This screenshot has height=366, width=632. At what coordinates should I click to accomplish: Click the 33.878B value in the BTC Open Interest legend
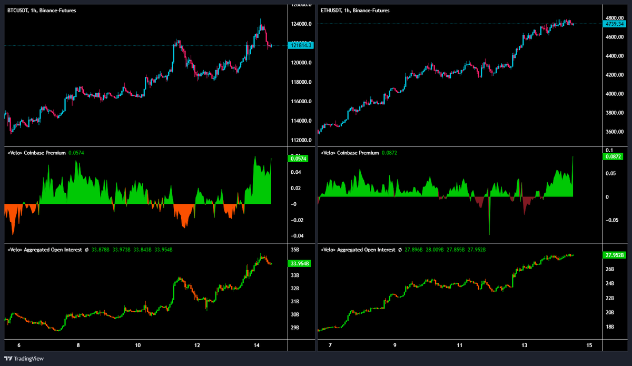101,250
